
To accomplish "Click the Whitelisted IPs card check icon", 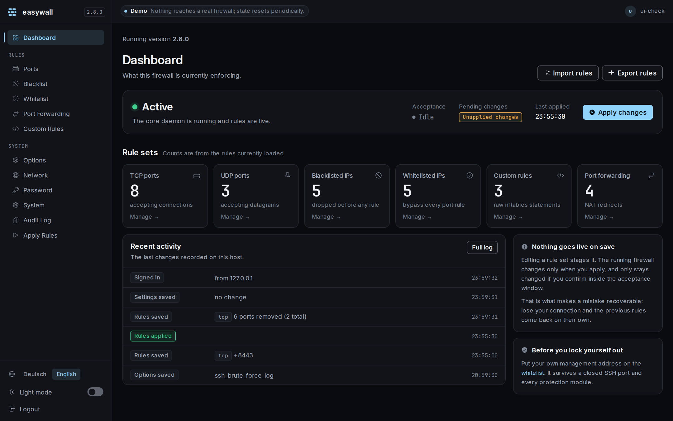I will (x=470, y=176).
